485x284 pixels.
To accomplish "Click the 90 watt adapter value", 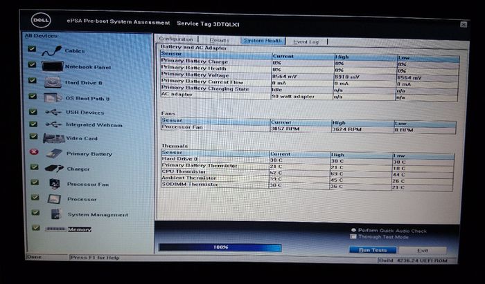I will click(293, 96).
